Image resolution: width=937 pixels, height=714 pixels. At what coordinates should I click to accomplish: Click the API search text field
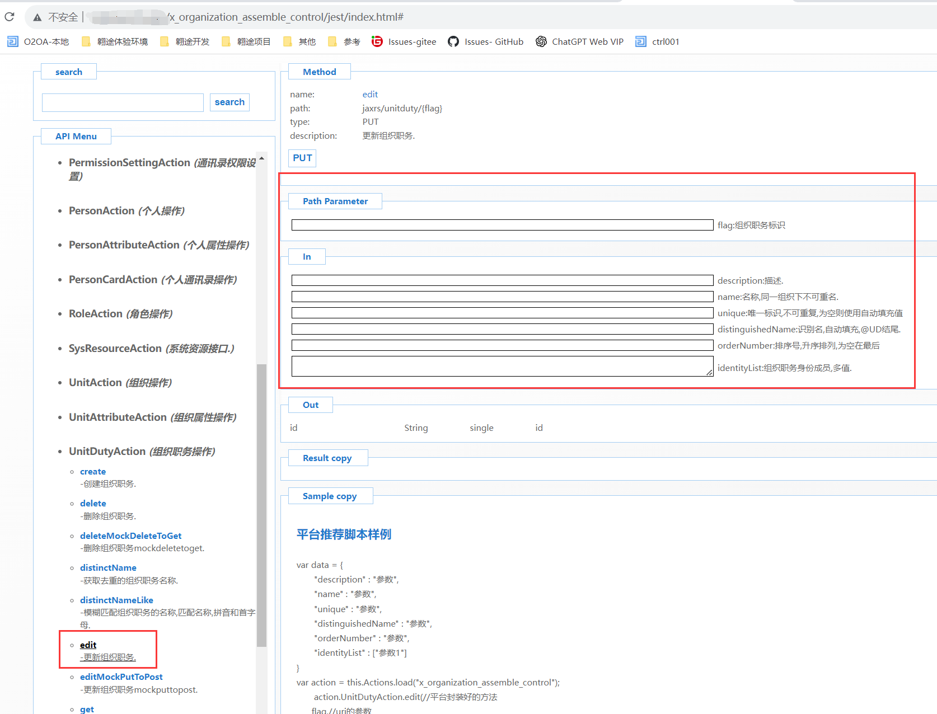coord(123,102)
